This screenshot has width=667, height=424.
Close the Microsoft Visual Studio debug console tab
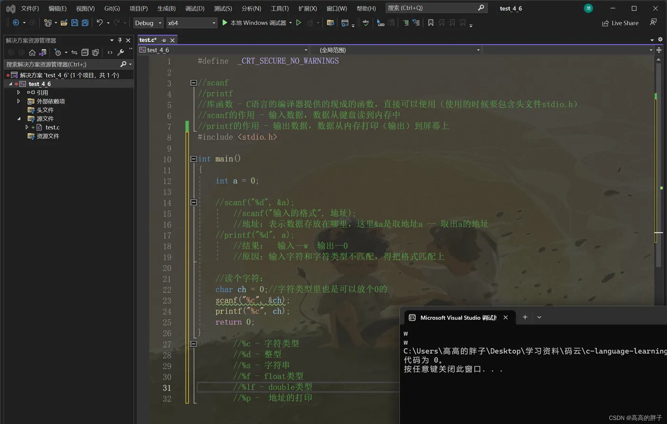coord(505,317)
